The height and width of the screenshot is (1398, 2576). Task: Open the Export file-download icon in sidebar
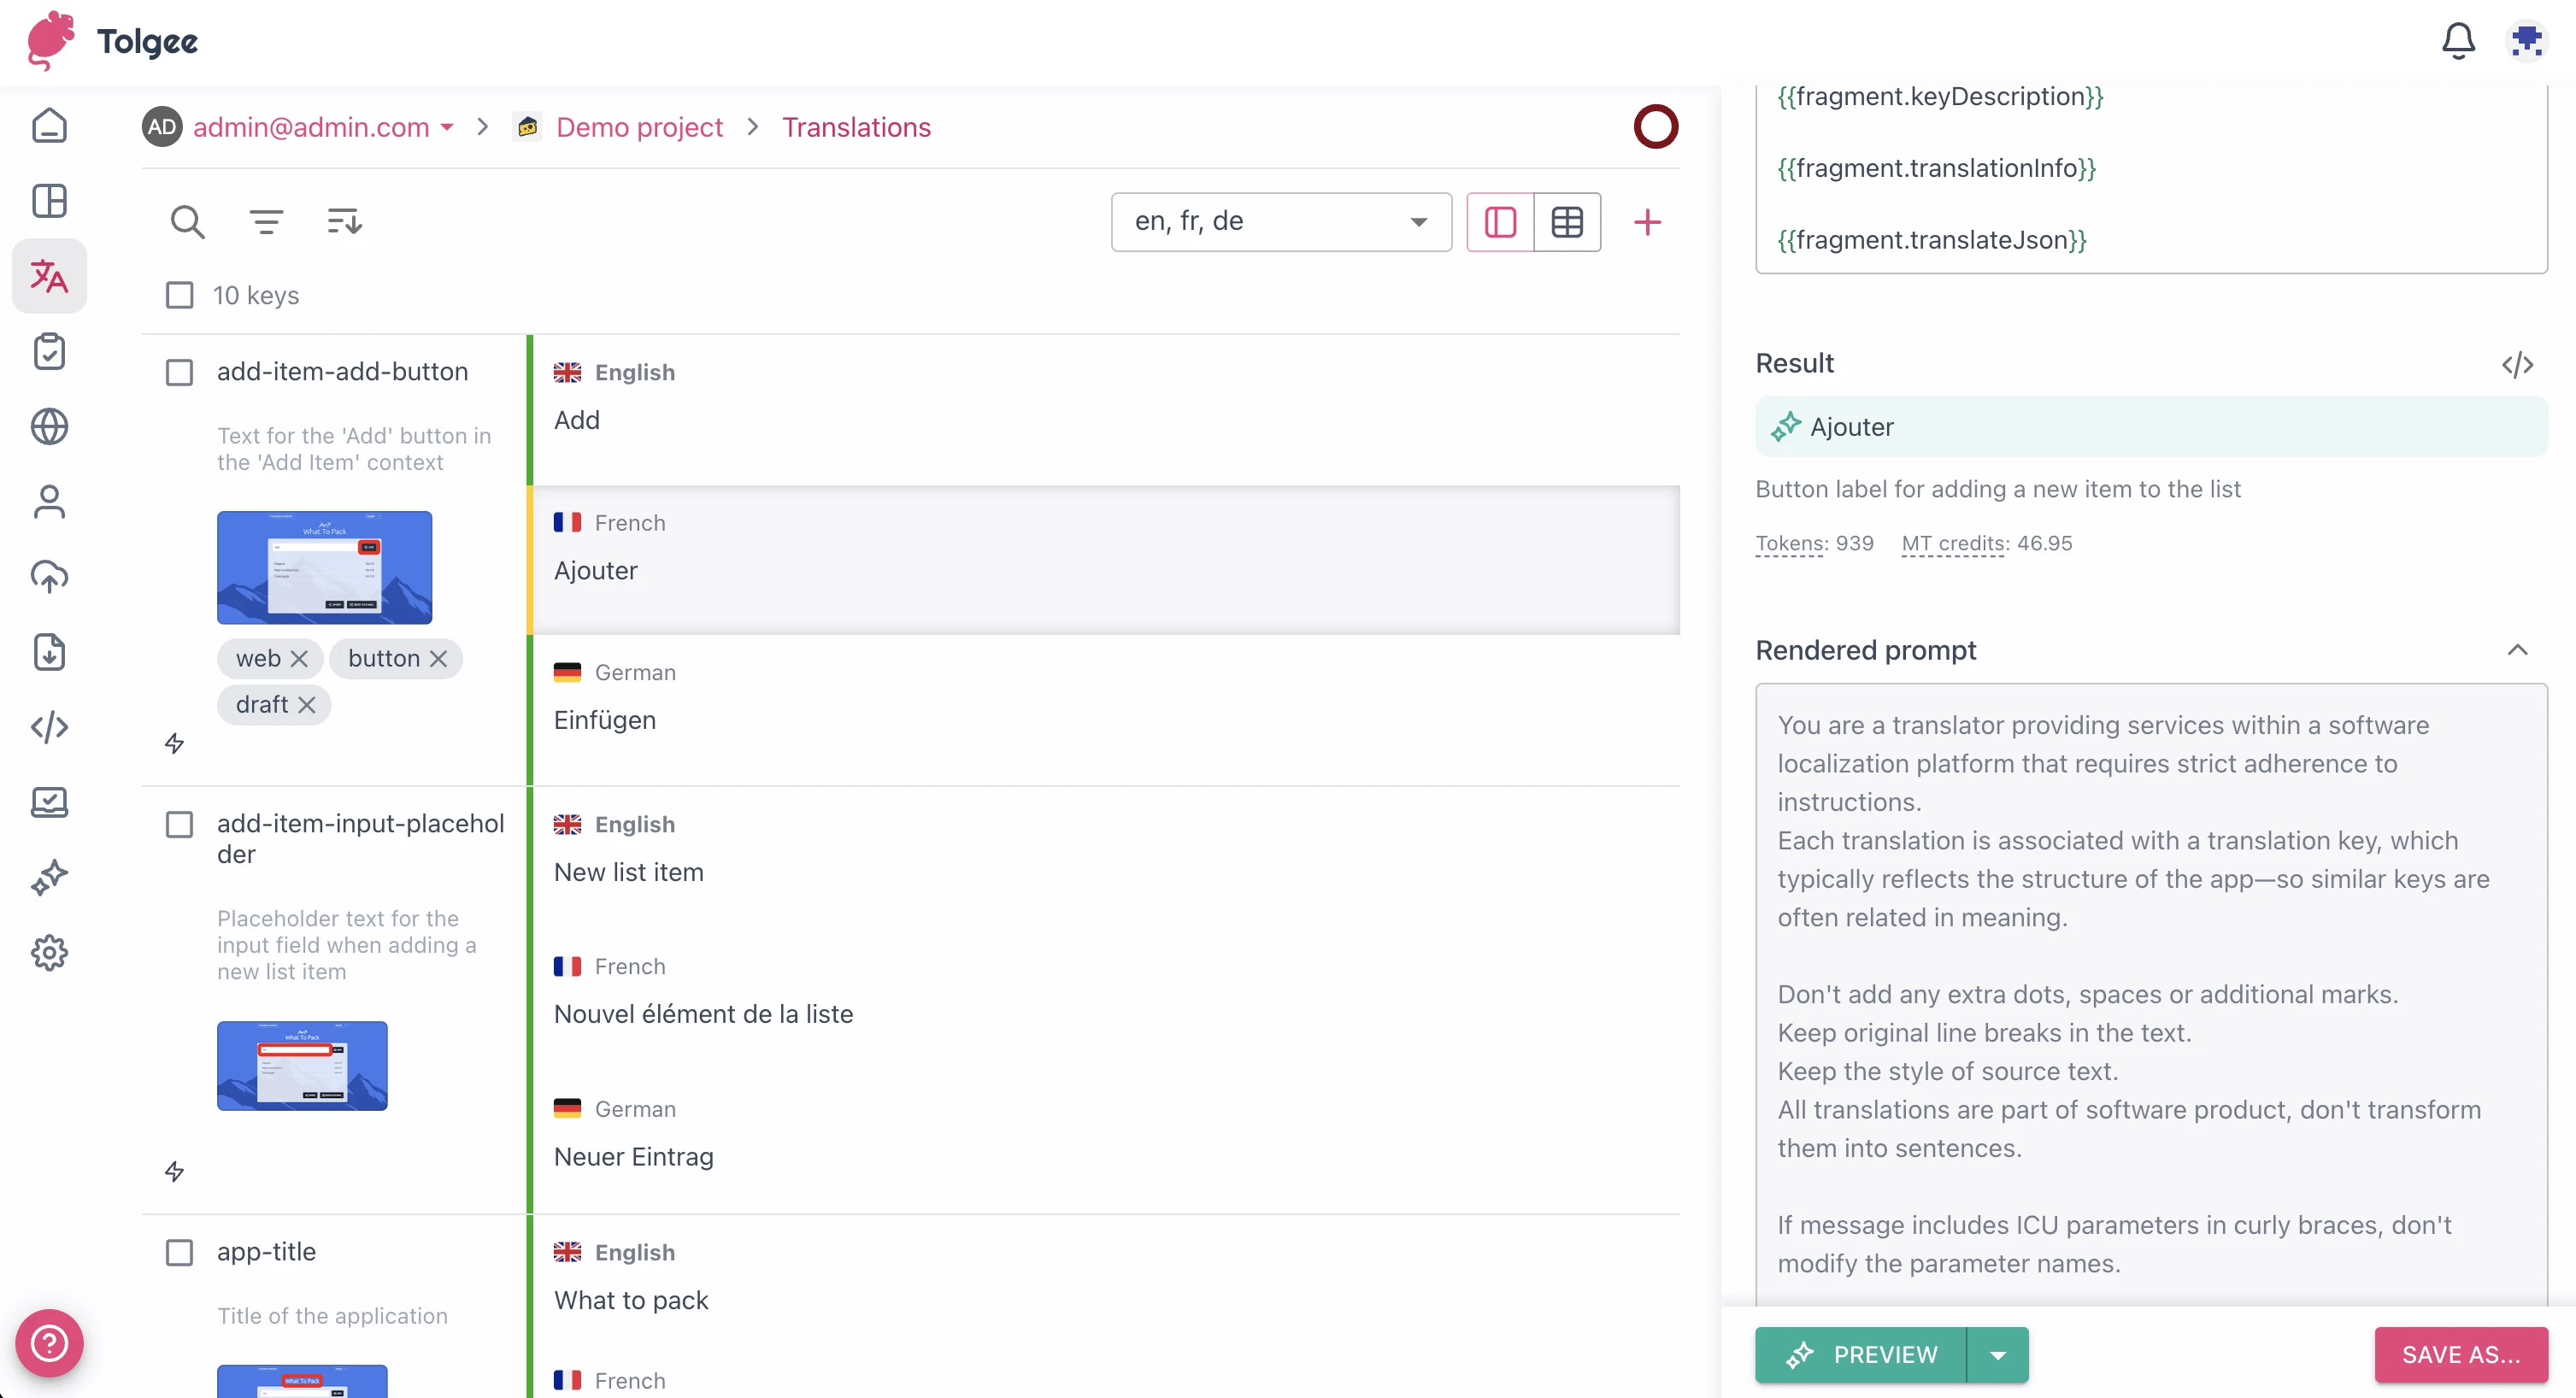click(49, 652)
